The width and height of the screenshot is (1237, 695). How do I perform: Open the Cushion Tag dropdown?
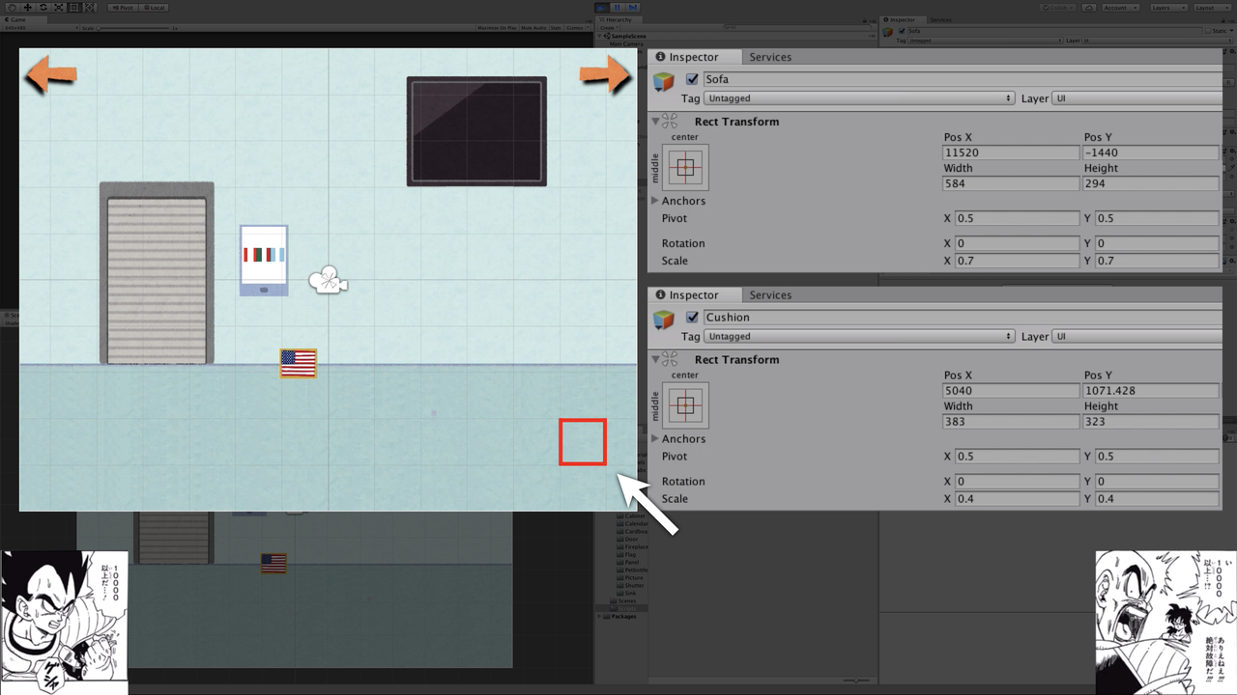[x=859, y=337]
